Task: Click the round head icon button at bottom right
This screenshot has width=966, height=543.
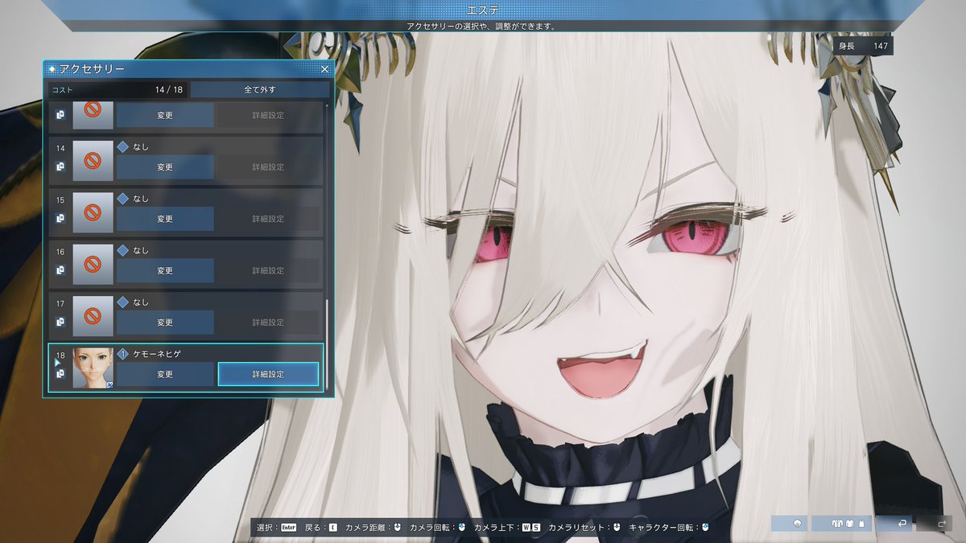Action: [789, 524]
